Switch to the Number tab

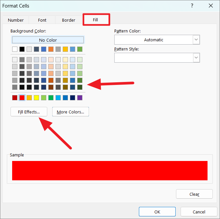[16, 20]
